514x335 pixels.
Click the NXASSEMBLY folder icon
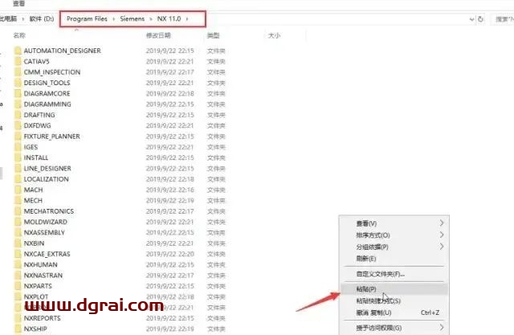(18, 233)
